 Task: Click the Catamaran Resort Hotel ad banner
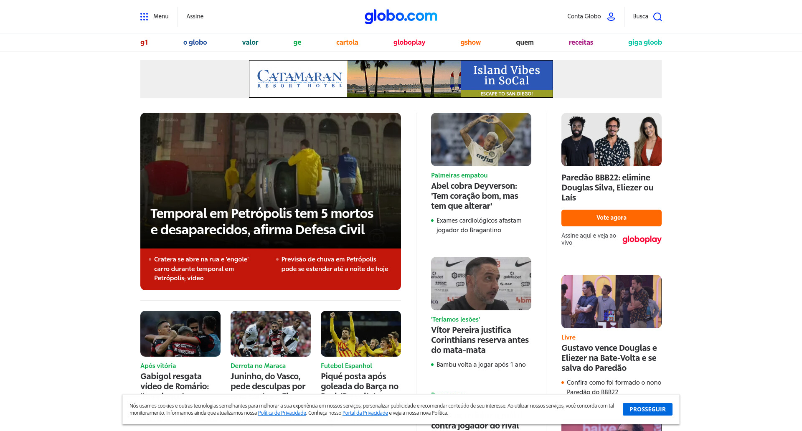401,79
